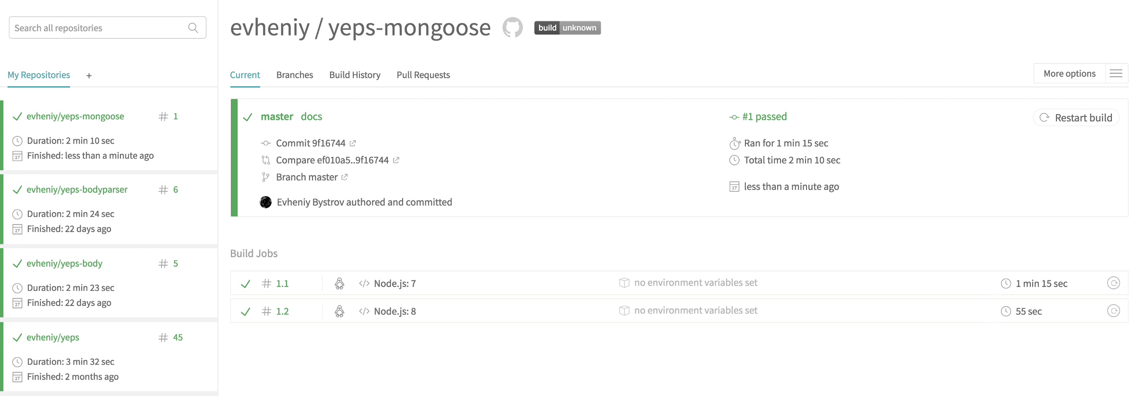Click the build unknown status badge

click(x=567, y=27)
